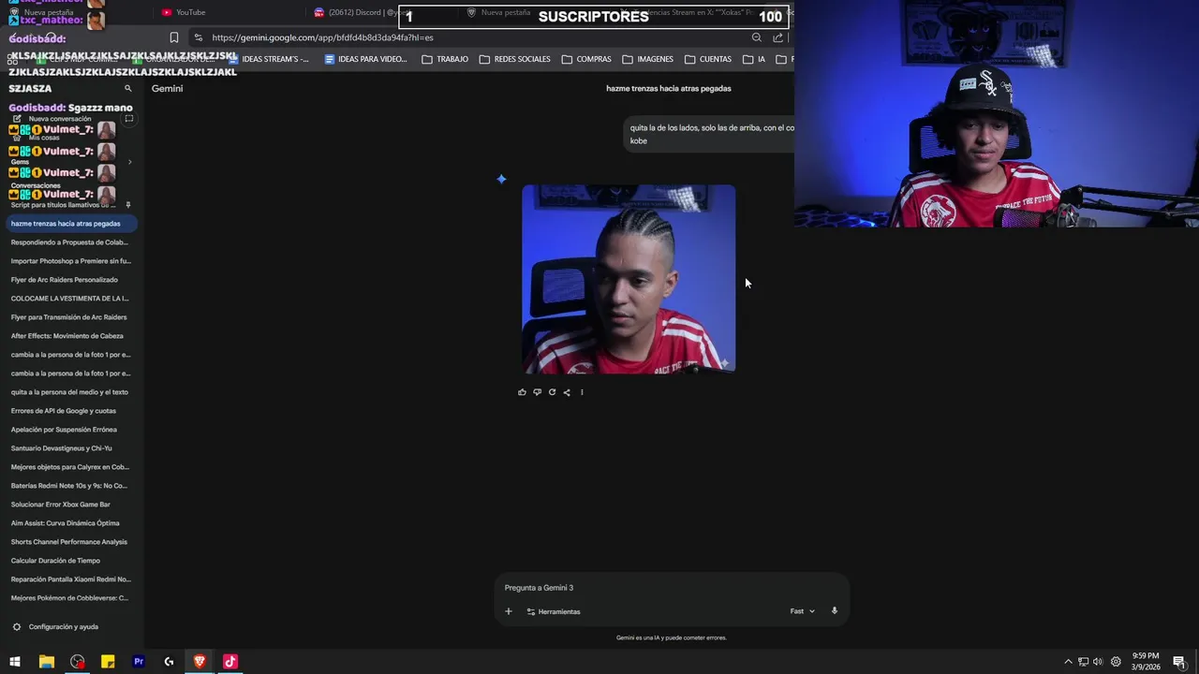Open Herramientas tools in the prompt box
Viewport: 1199px width, 674px height.
point(554,611)
